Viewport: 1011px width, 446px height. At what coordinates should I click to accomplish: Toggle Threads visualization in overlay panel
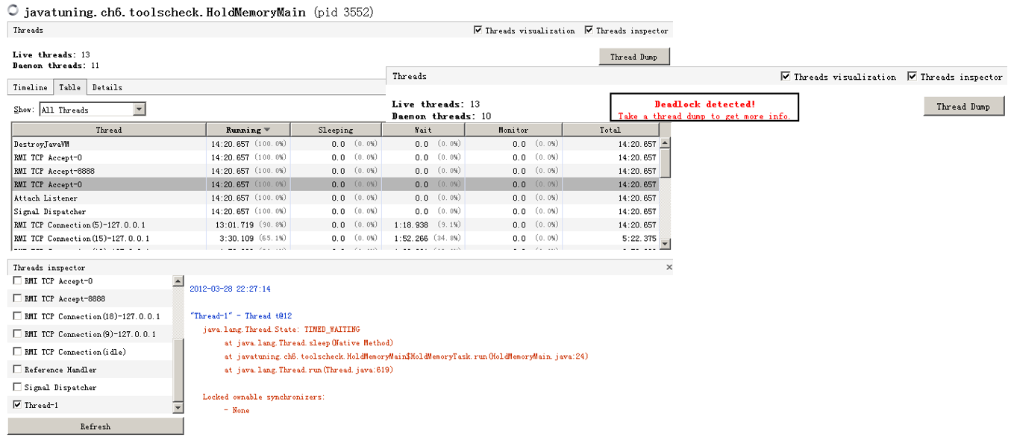(786, 77)
